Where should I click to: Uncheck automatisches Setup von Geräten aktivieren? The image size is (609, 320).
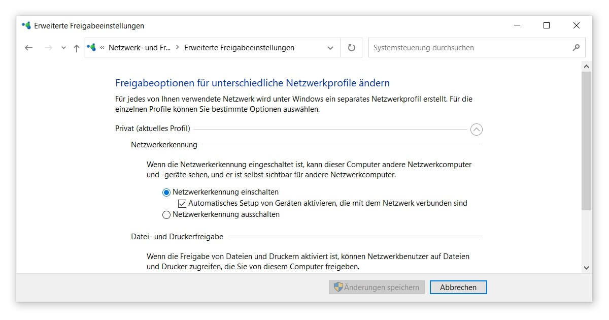pyautogui.click(x=181, y=203)
